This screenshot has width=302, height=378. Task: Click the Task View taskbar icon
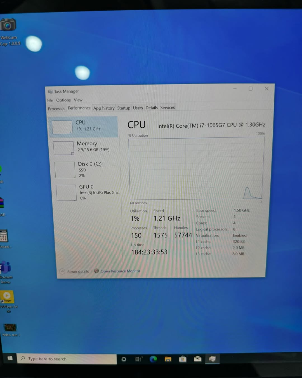138,359
